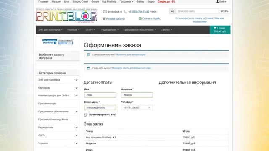Go to Главная in top menu
The image size is (269, 151).
(x=43, y=2)
